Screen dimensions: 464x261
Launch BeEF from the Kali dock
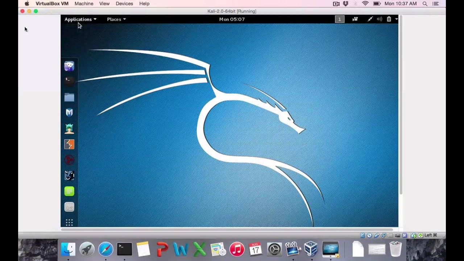pyautogui.click(x=69, y=175)
